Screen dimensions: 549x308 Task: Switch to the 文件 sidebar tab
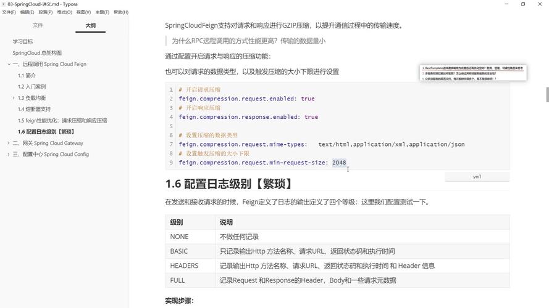click(38, 25)
